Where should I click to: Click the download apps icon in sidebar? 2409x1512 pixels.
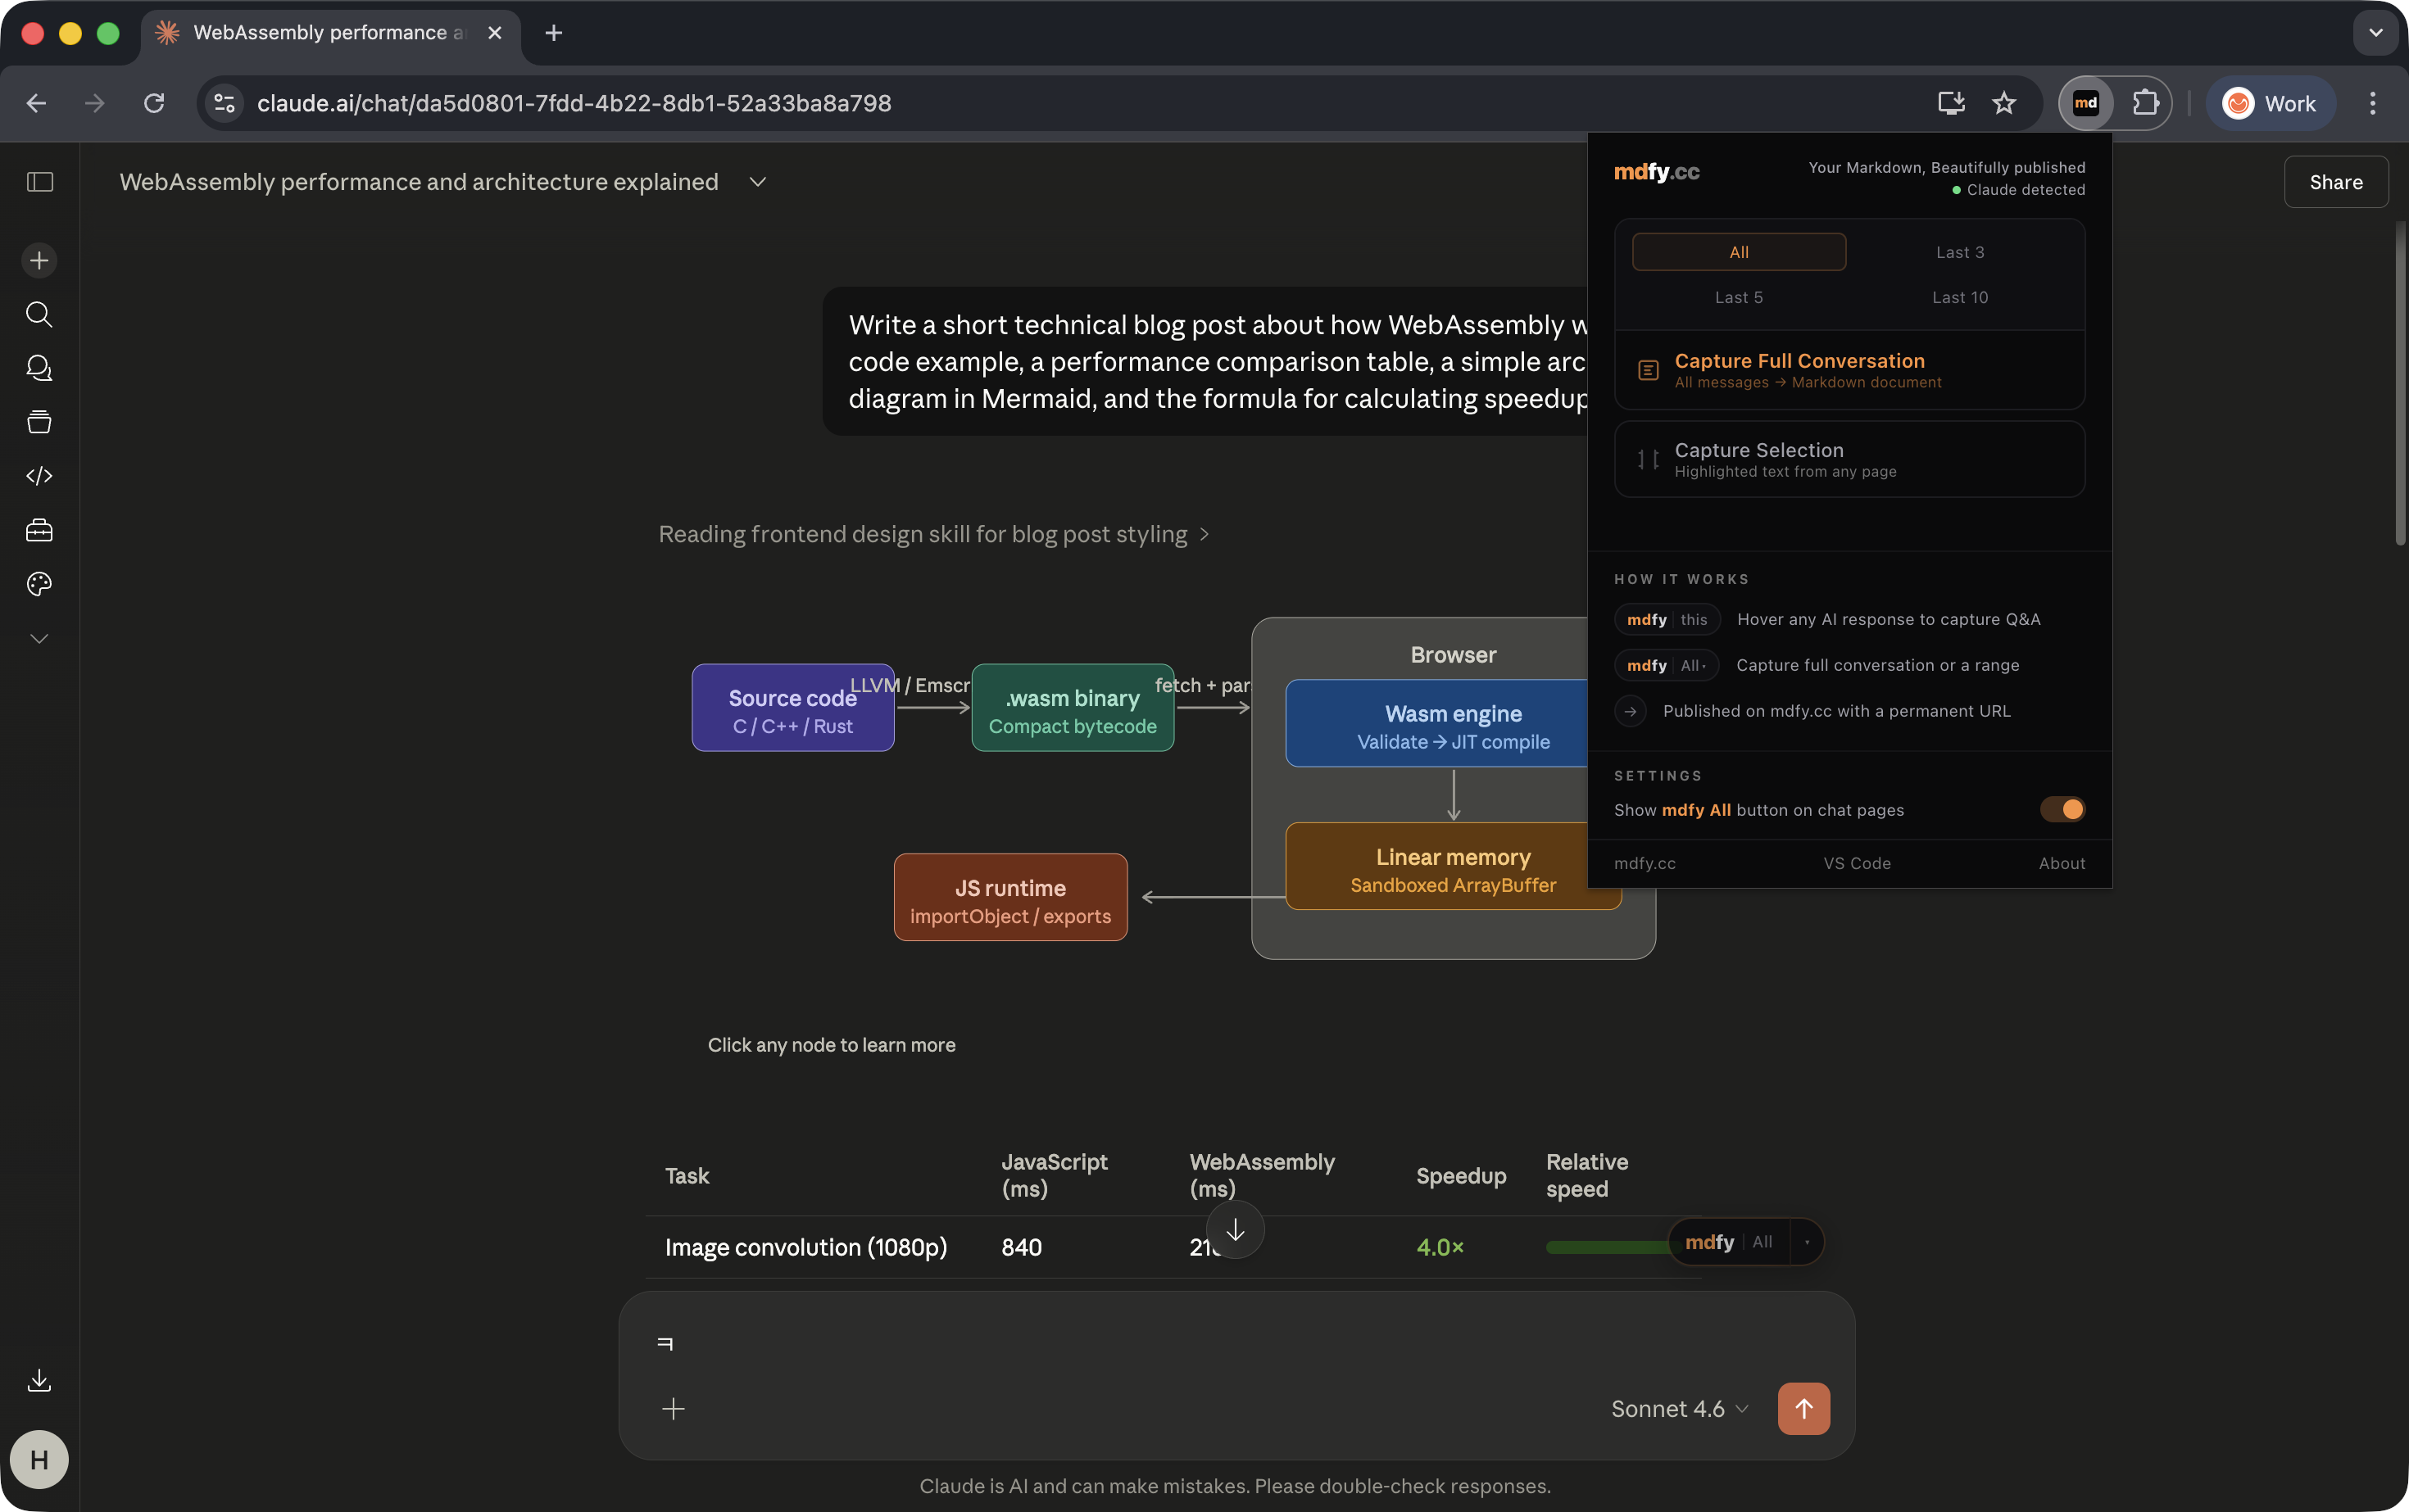(x=39, y=1380)
